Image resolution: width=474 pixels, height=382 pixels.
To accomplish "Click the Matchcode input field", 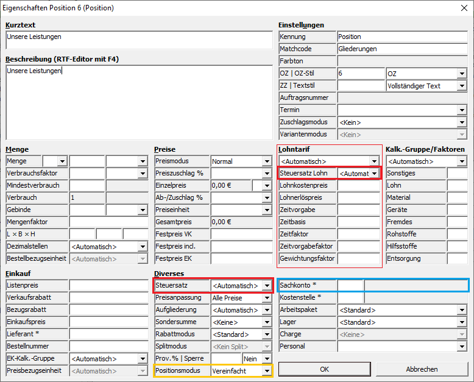I will point(401,49).
